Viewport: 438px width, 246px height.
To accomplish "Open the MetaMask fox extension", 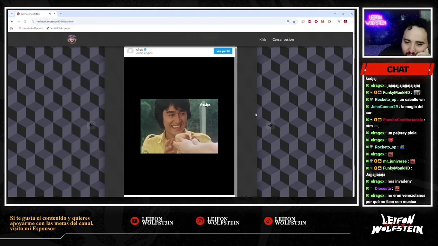I will click(322, 22).
